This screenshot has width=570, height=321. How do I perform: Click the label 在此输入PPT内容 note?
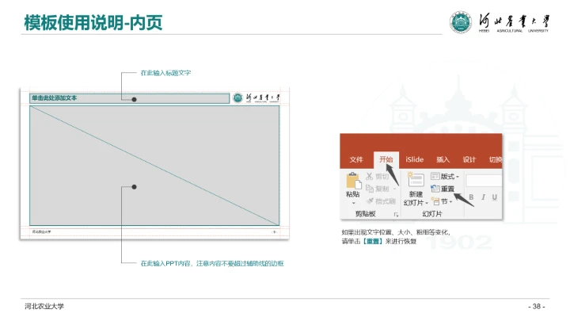click(212, 263)
